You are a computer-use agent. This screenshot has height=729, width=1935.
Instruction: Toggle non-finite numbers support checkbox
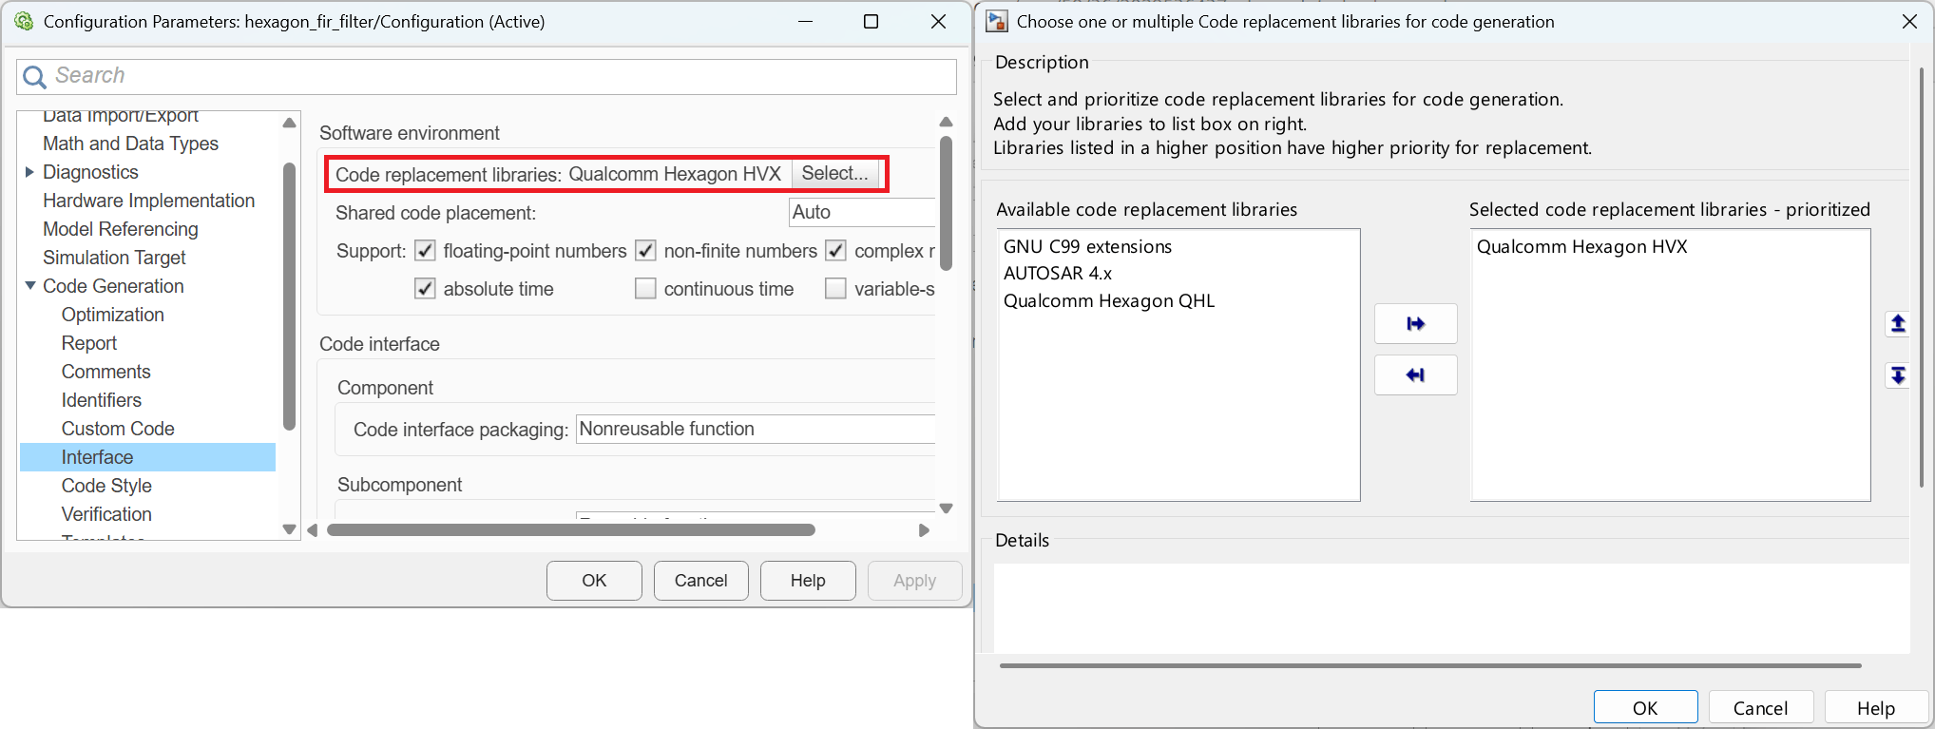[x=645, y=251]
